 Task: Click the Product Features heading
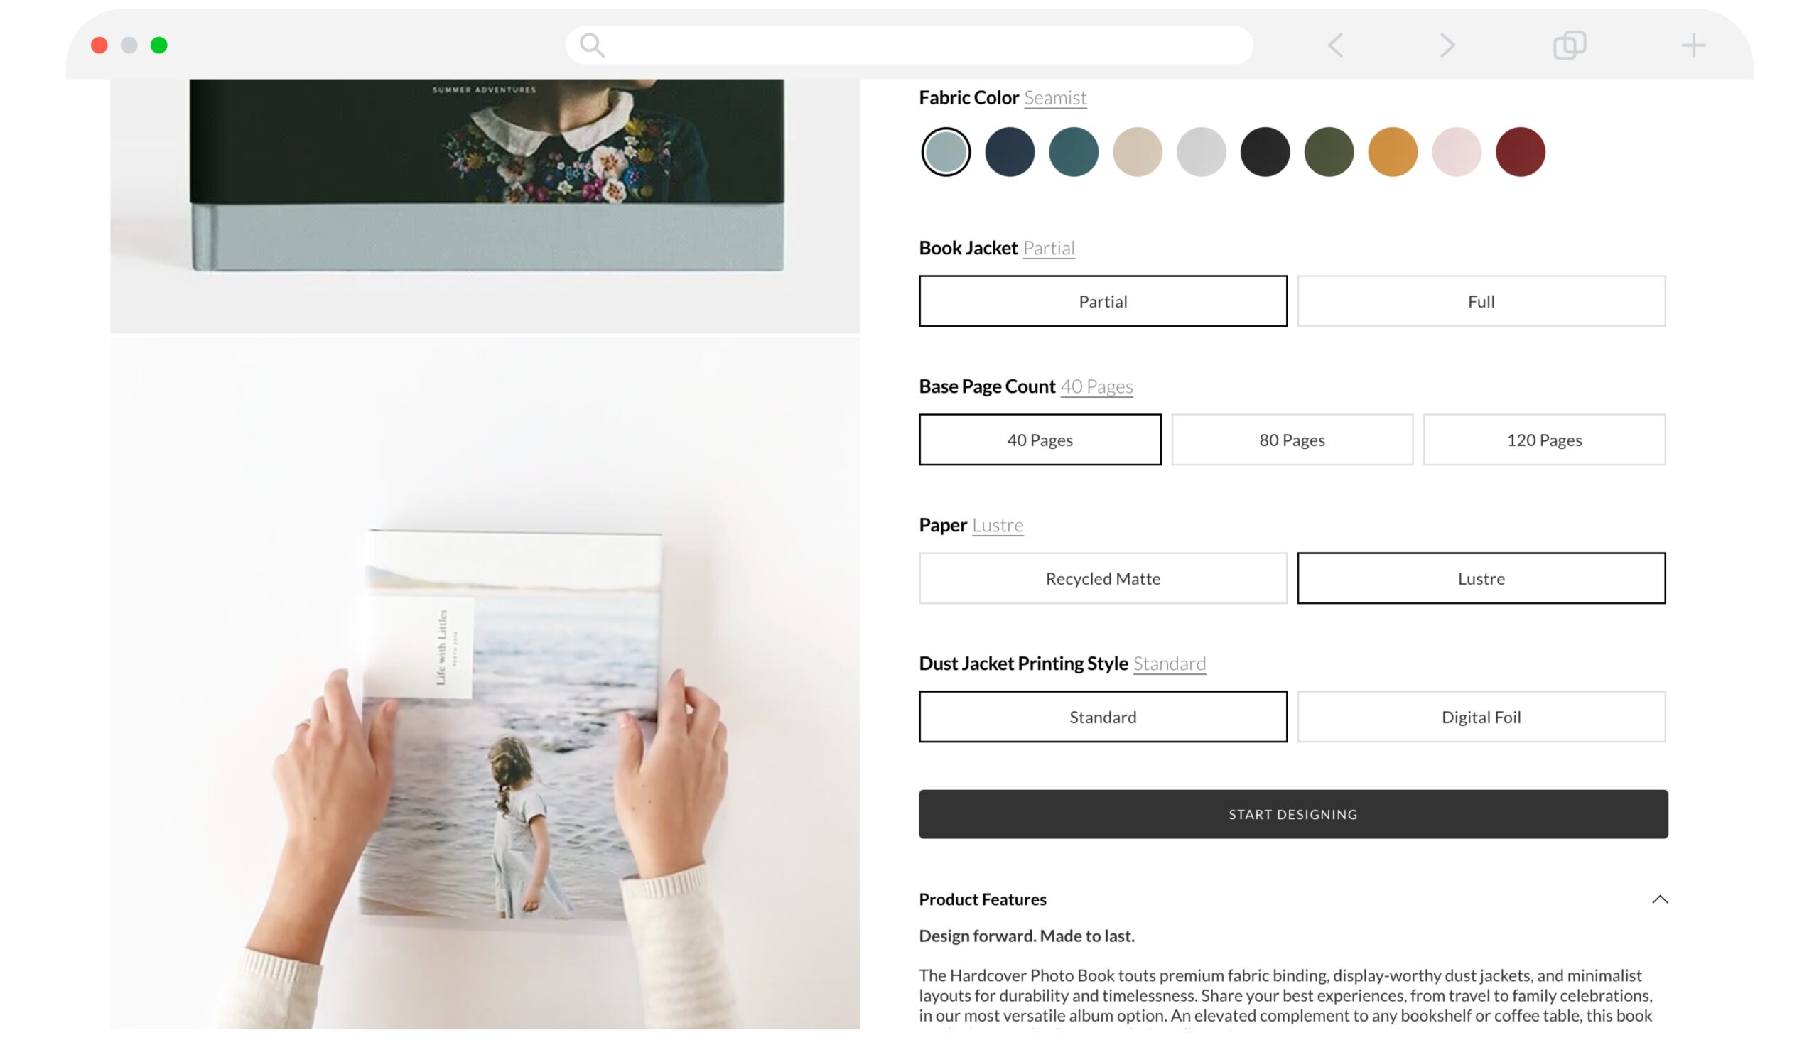pos(982,899)
